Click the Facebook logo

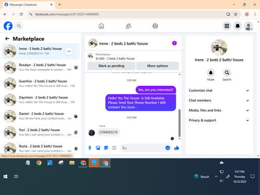tap(8, 26)
